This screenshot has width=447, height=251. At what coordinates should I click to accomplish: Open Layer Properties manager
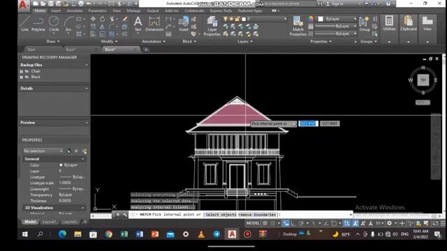pos(212,26)
